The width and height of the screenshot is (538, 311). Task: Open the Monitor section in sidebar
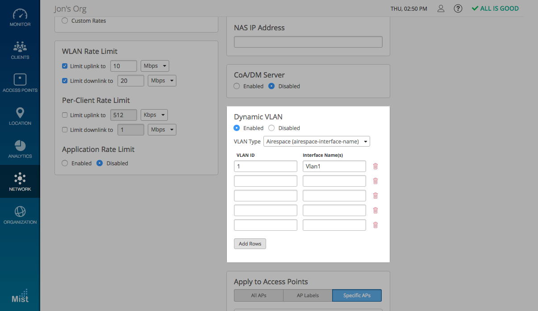click(x=20, y=17)
